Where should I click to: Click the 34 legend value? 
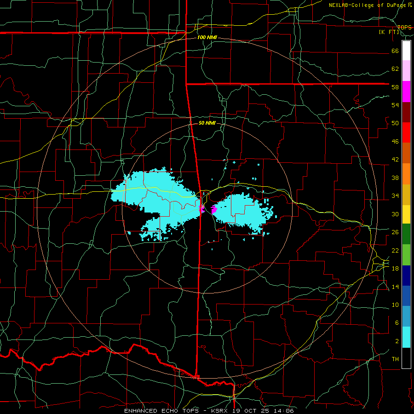(395, 195)
